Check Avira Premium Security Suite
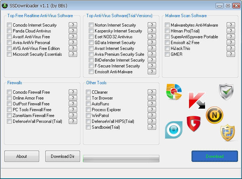This screenshot has height=179, width=242. click(91, 54)
